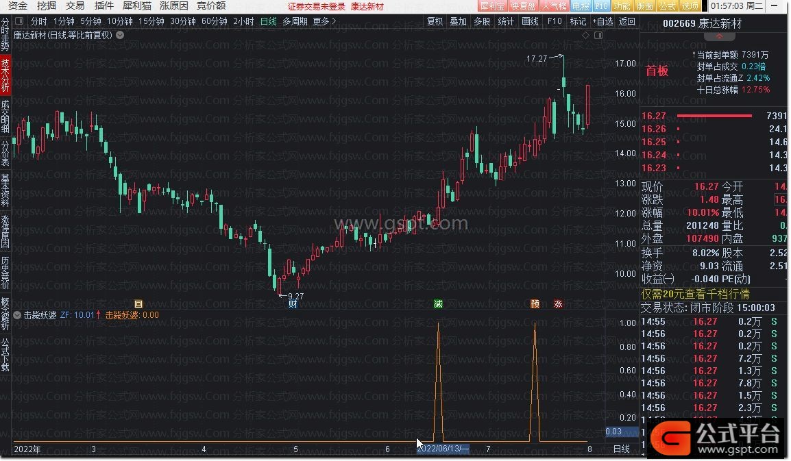Expand the 更多 periods dropdown
Viewport: 791px width, 461px height.
pos(324,21)
